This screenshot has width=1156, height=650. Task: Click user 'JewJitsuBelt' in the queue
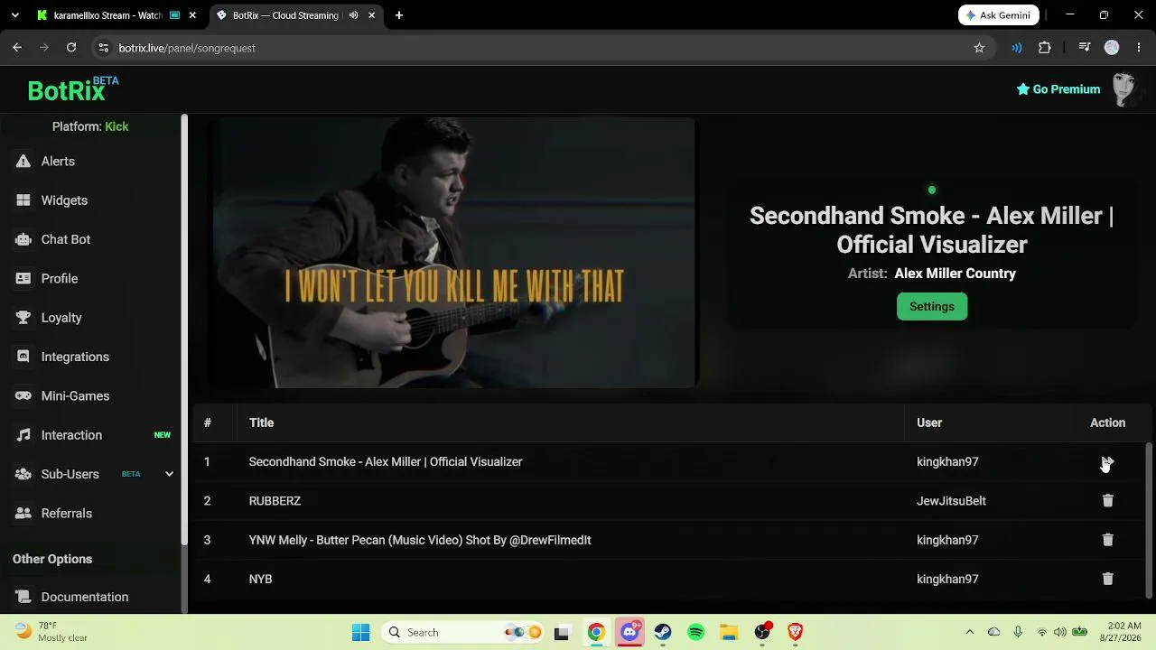(x=951, y=501)
